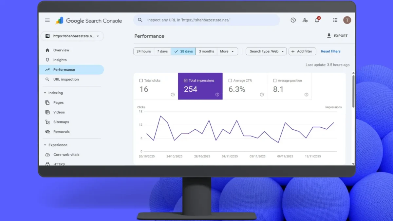Open the notifications bell
The width and height of the screenshot is (393, 221).
click(x=317, y=20)
